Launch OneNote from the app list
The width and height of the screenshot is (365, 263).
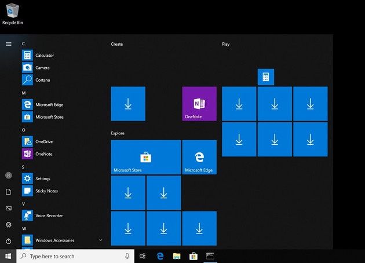(x=38, y=154)
